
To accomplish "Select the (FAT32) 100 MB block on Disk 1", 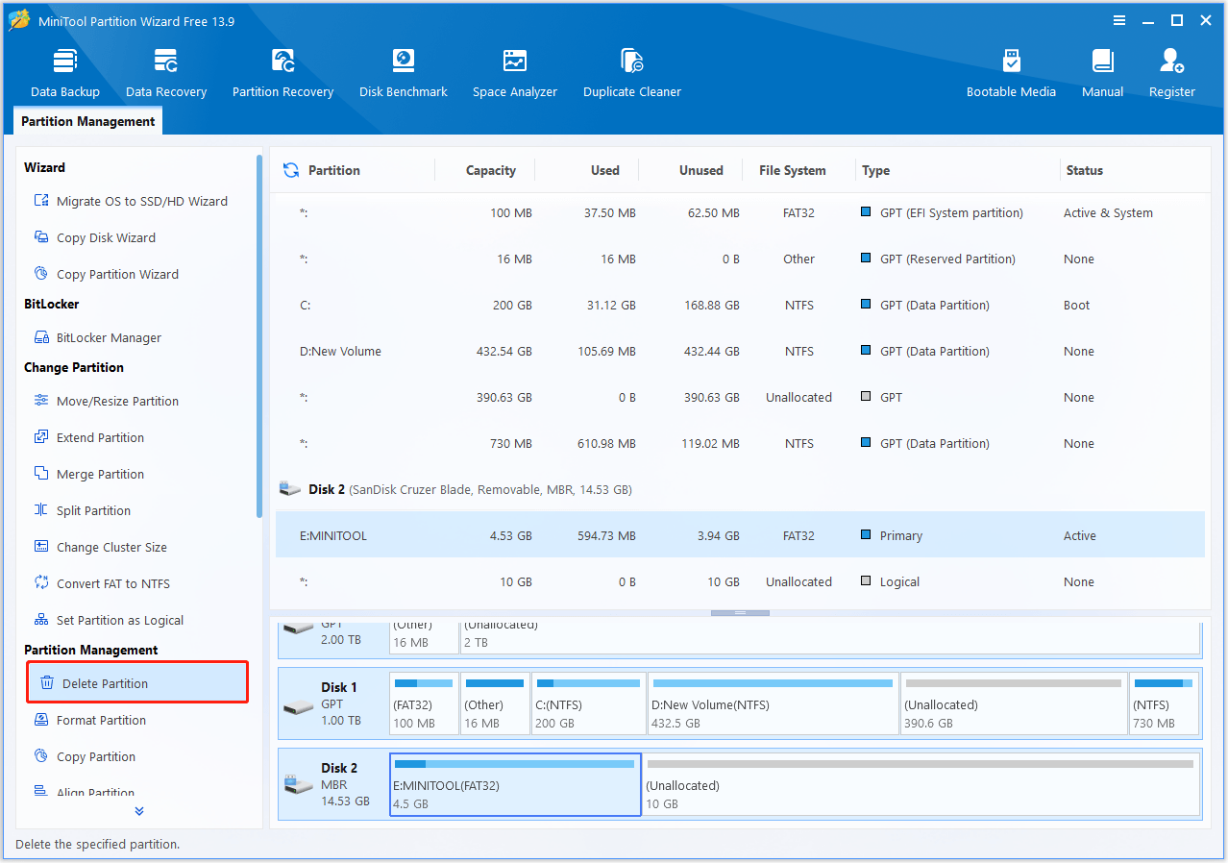I will [425, 704].
